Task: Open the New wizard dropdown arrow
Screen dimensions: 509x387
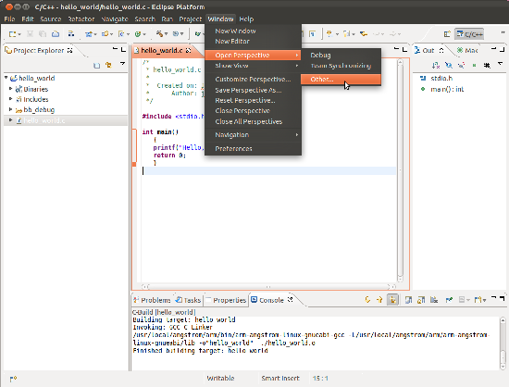Action: pos(19,34)
